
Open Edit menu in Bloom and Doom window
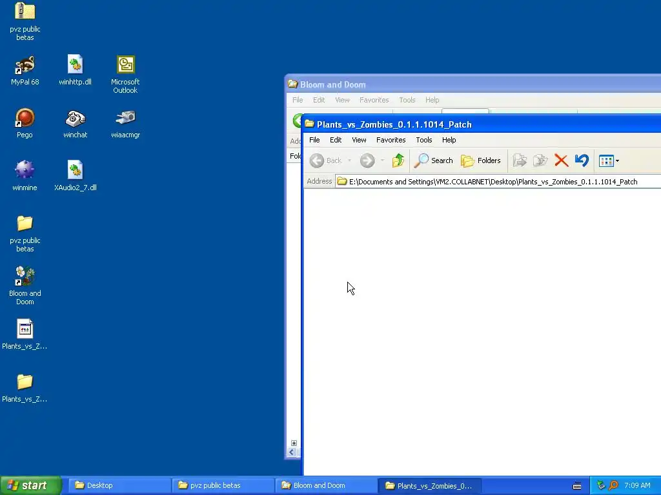[x=319, y=100]
